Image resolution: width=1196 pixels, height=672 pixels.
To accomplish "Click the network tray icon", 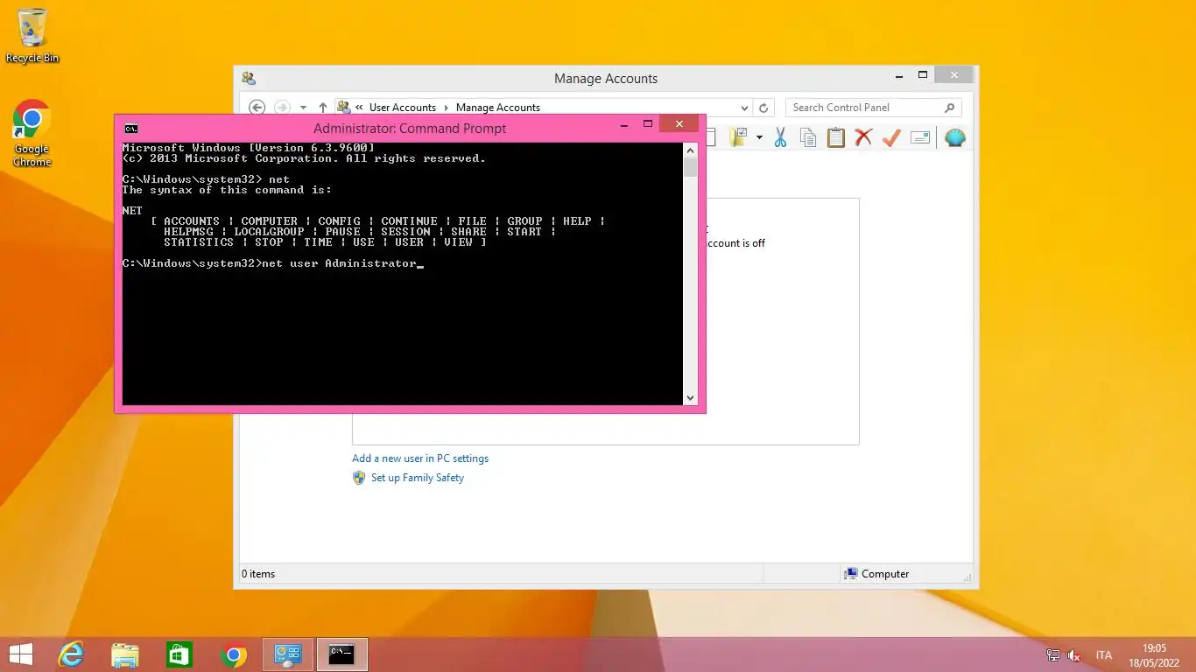I will [x=1053, y=655].
